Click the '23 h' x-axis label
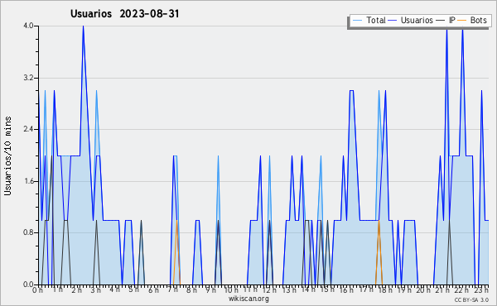Image resolution: width=497 pixels, height=306 pixels. pos(481,289)
